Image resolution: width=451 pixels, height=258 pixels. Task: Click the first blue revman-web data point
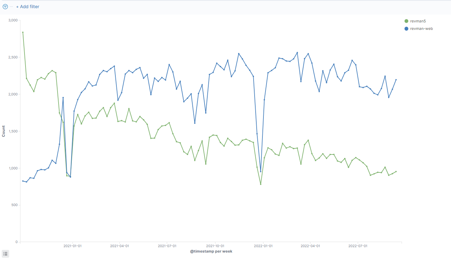click(x=23, y=181)
